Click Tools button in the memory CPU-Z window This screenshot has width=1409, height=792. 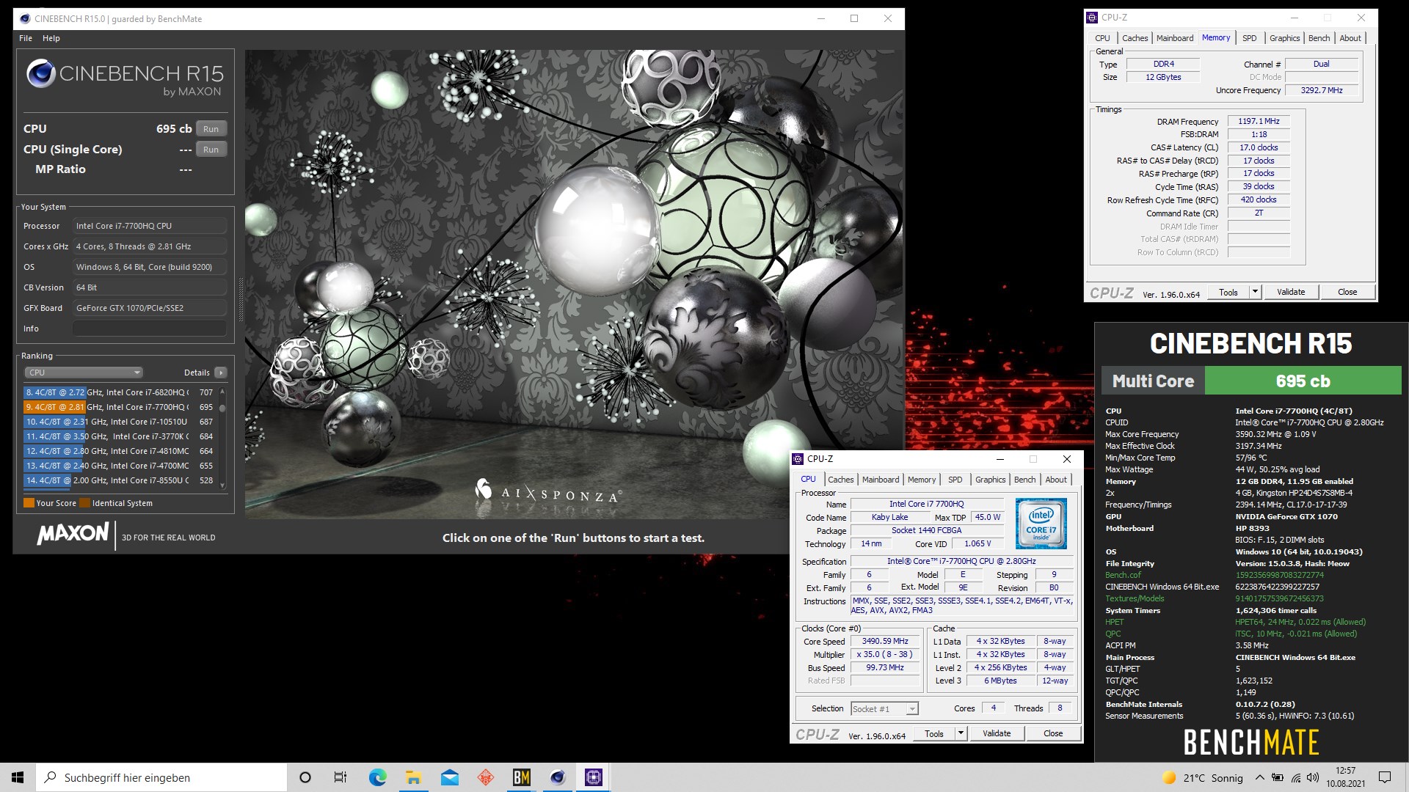(x=1228, y=292)
